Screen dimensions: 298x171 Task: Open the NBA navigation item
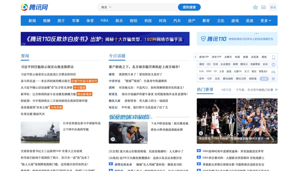pyautogui.click(x=105, y=20)
